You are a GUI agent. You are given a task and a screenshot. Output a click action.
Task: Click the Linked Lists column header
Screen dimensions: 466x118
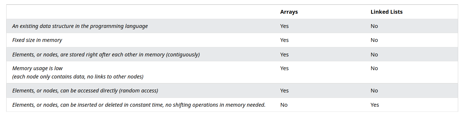click(x=386, y=12)
